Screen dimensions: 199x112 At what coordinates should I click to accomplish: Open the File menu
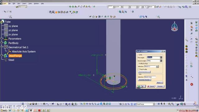9,3
